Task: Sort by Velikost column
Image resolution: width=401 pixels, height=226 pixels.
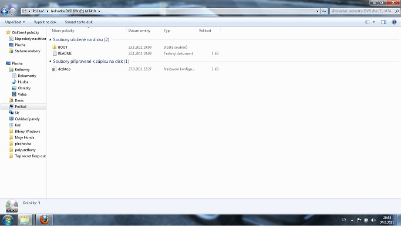Action: 205,31
